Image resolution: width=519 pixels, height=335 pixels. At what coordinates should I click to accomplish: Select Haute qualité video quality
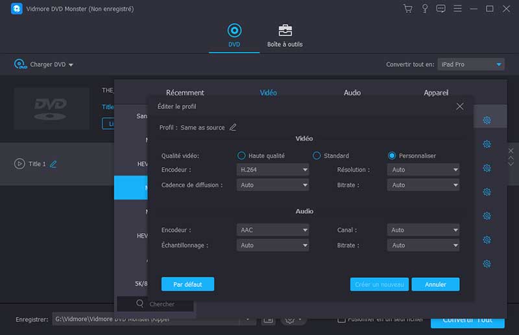coord(241,156)
